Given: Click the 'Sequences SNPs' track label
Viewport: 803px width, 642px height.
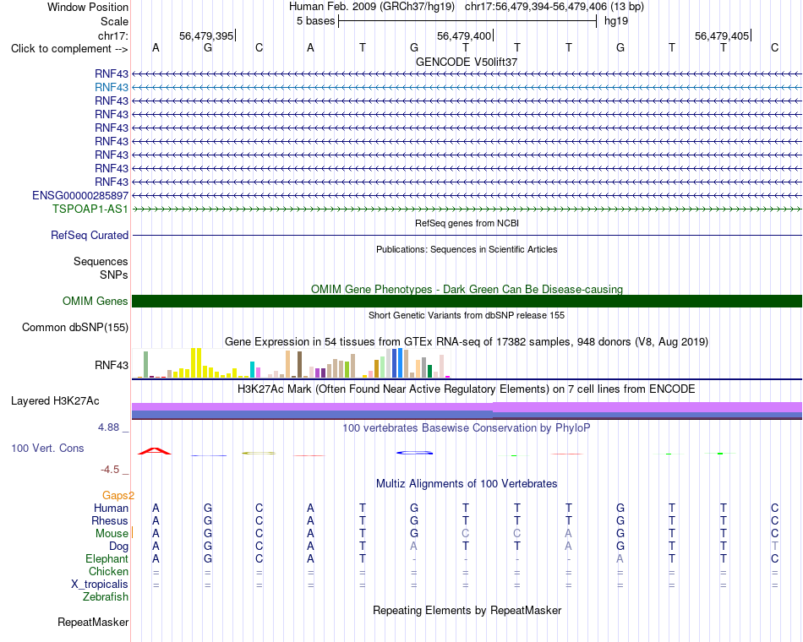Looking at the screenshot, I should 101,269.
